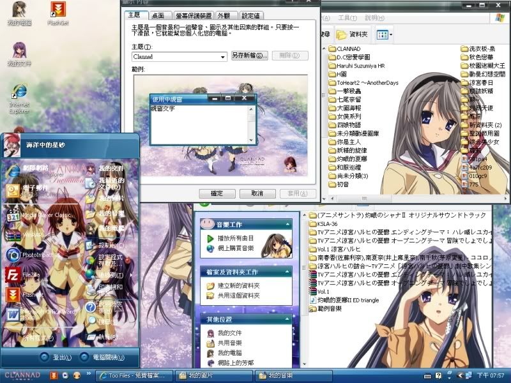This screenshot has width=511, height=383.
Task: Open the 說明(H) menu in the pictures window
Action: pyautogui.click(x=374, y=18)
